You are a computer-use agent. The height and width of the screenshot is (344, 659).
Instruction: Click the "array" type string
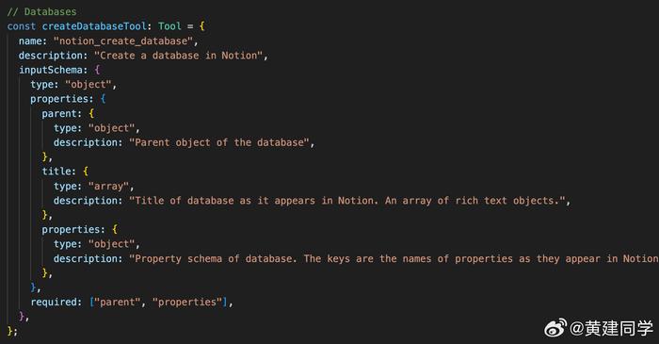(x=108, y=187)
